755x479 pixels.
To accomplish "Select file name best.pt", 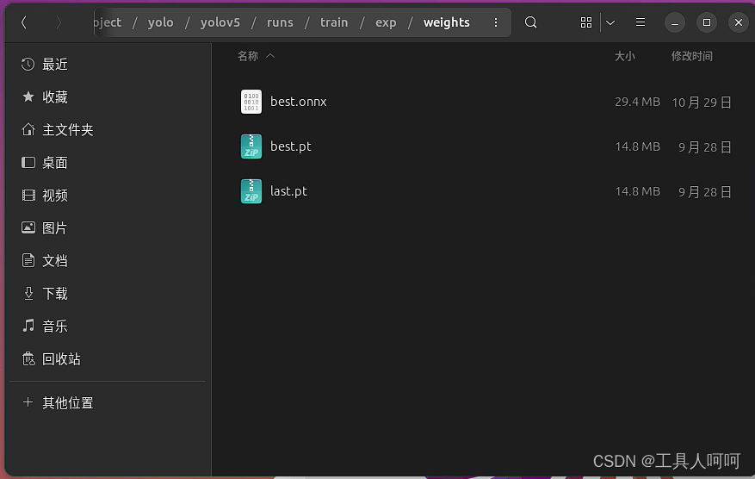I will click(291, 146).
